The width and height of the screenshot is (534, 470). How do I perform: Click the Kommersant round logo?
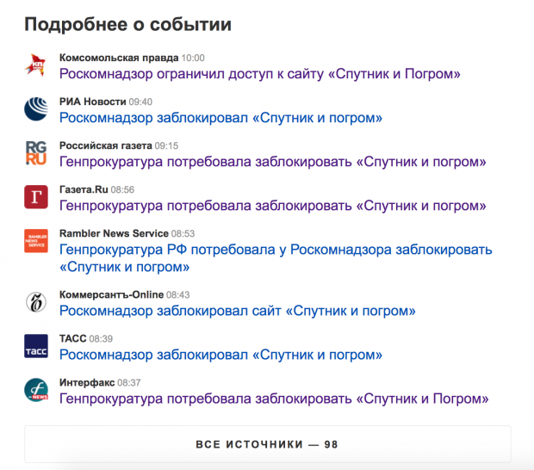(36, 301)
